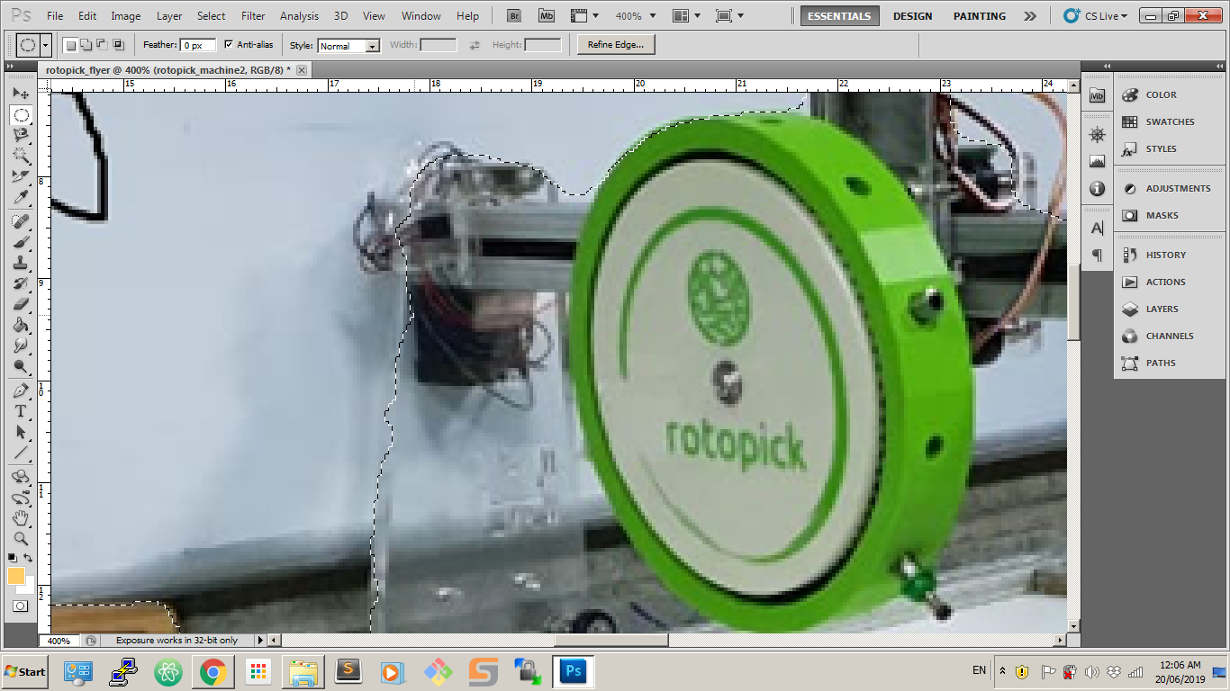The width and height of the screenshot is (1230, 691).
Task: Launch Adobe Bridge with the Br button
Action: 514,16
